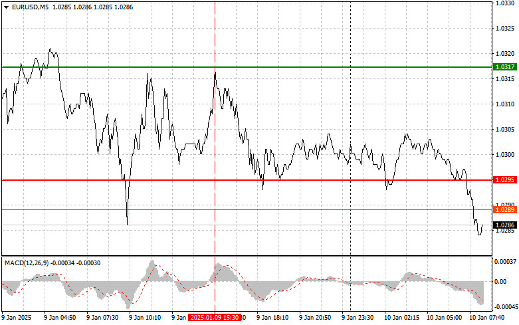The image size is (519, 325).
Task: Click the '9 Jan 2025' time axis label
Action: click(x=19, y=318)
